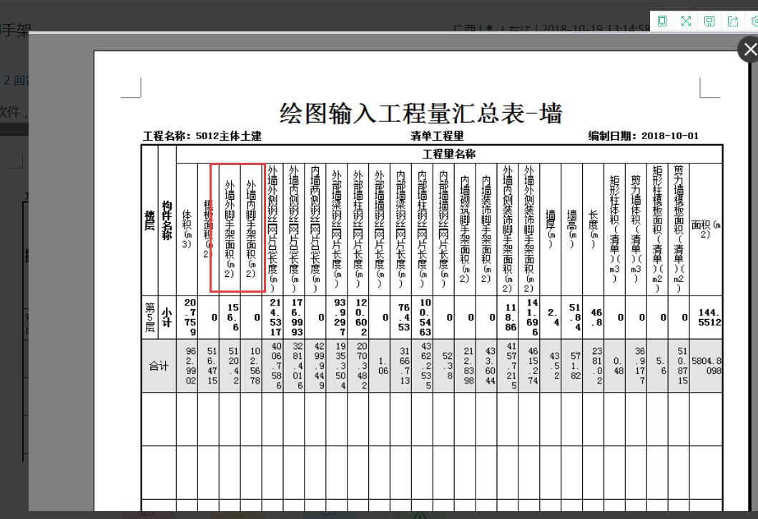Close the image preview overlay
This screenshot has width=758, height=519.
coord(749,49)
